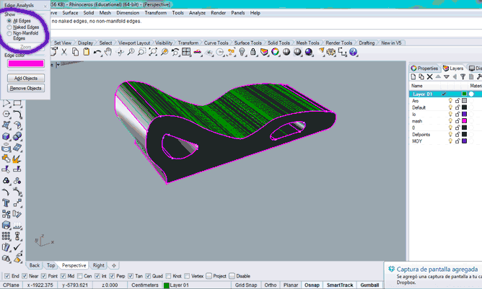Click the Copy icon in main toolbar
The image size is (482, 289).
click(75, 52)
